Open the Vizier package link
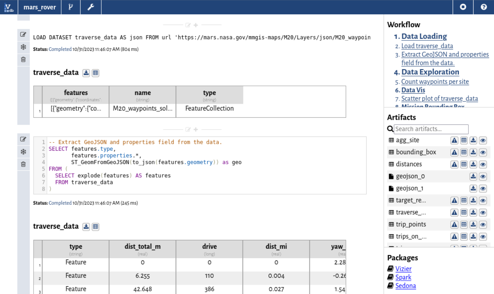The height and width of the screenshot is (294, 494). pyautogui.click(x=403, y=269)
